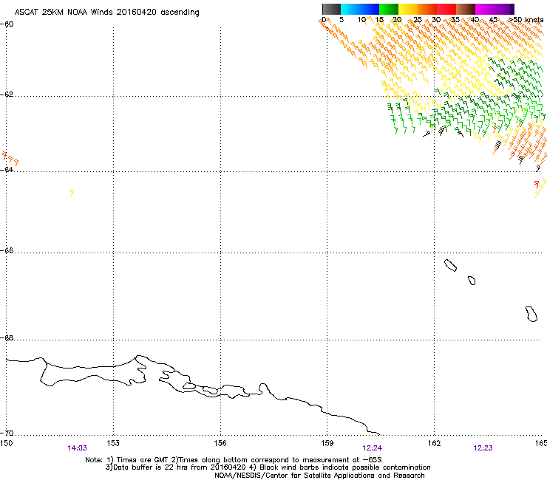Click the '-68' latitude label
547x480 pixels.
click(7, 337)
